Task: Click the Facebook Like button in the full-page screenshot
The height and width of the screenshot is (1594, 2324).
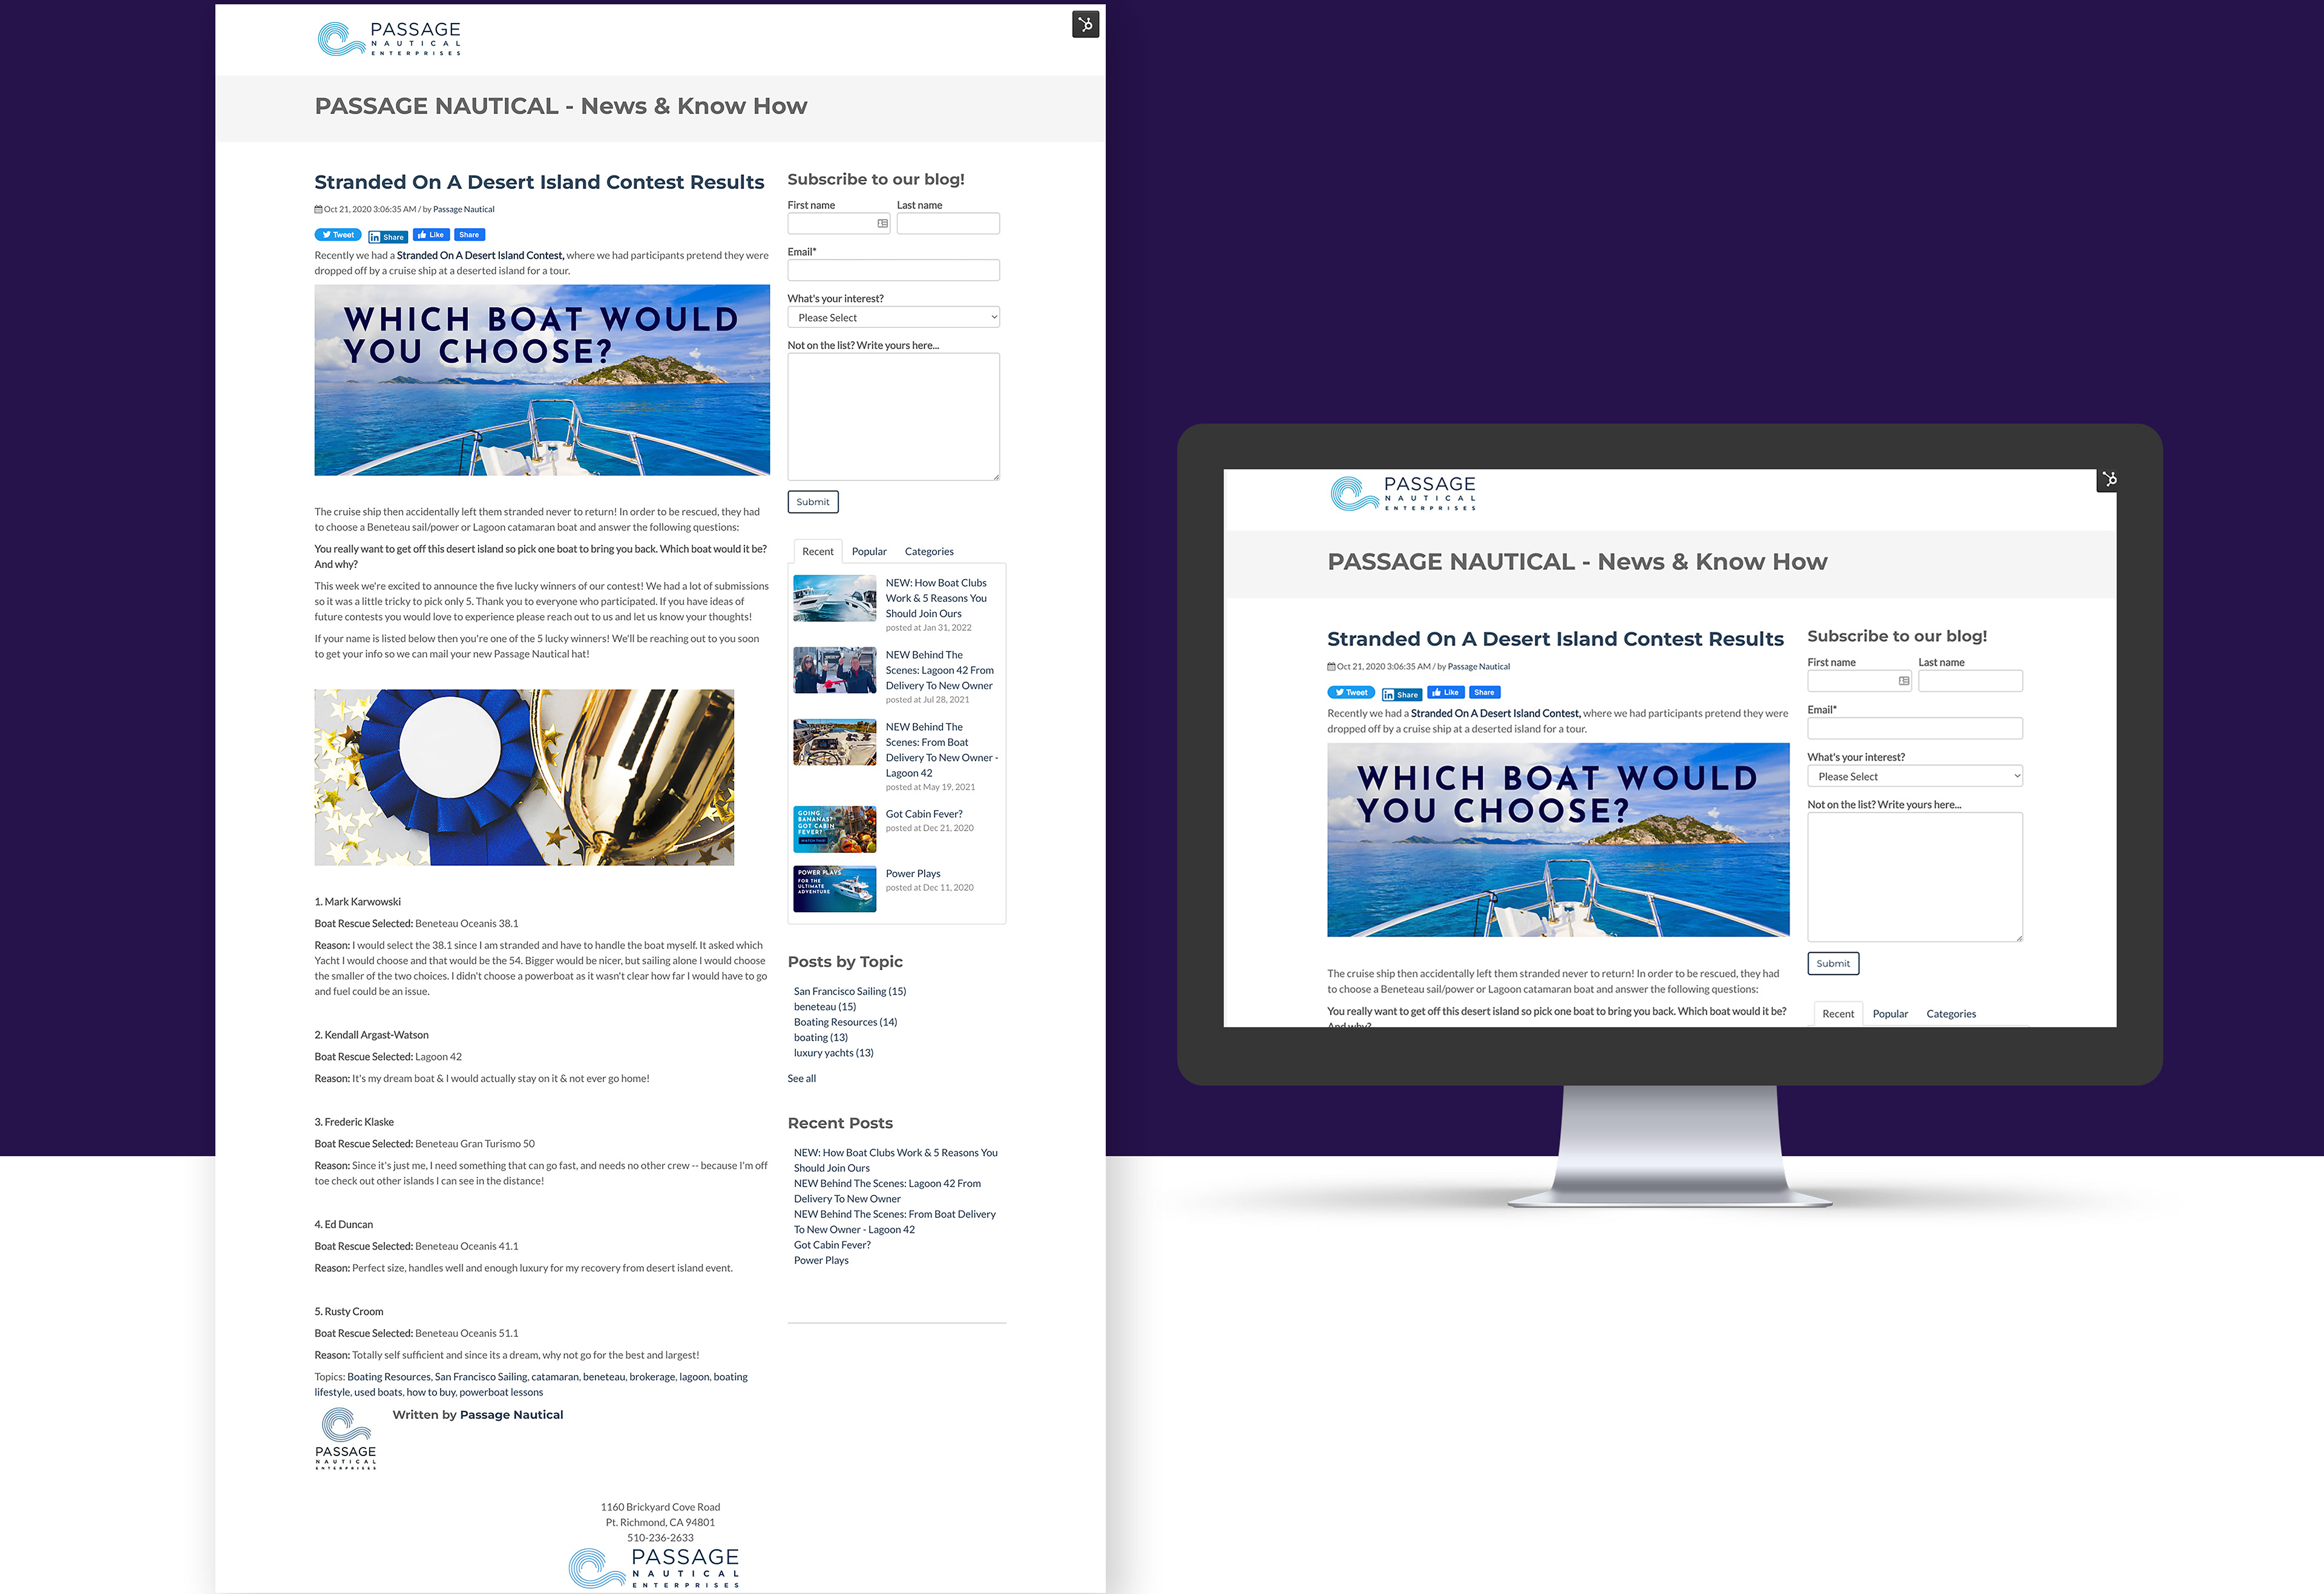Action: coord(431,235)
